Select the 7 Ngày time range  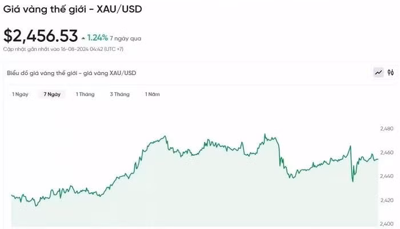click(52, 94)
